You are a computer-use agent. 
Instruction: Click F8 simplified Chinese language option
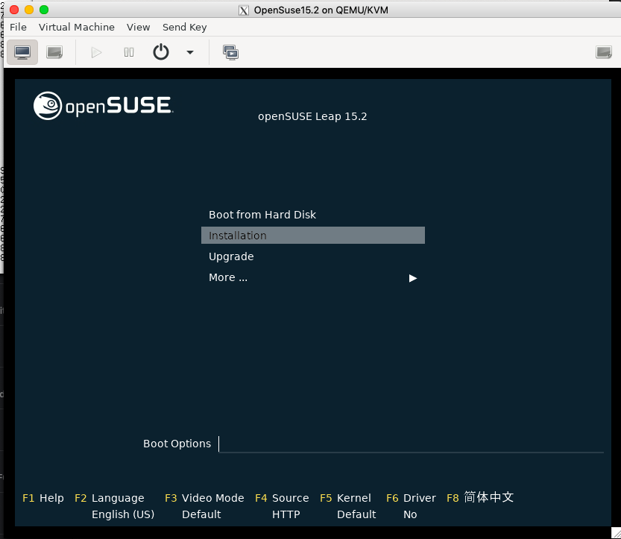click(x=480, y=497)
